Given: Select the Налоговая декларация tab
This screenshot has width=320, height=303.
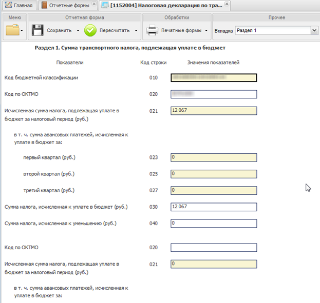Looking at the screenshot, I should pos(166,5).
